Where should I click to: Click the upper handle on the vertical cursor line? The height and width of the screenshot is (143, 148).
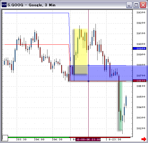pyautogui.click(x=88, y=65)
